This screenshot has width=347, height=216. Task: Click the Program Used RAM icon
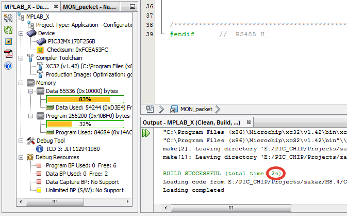[x=50, y=132]
